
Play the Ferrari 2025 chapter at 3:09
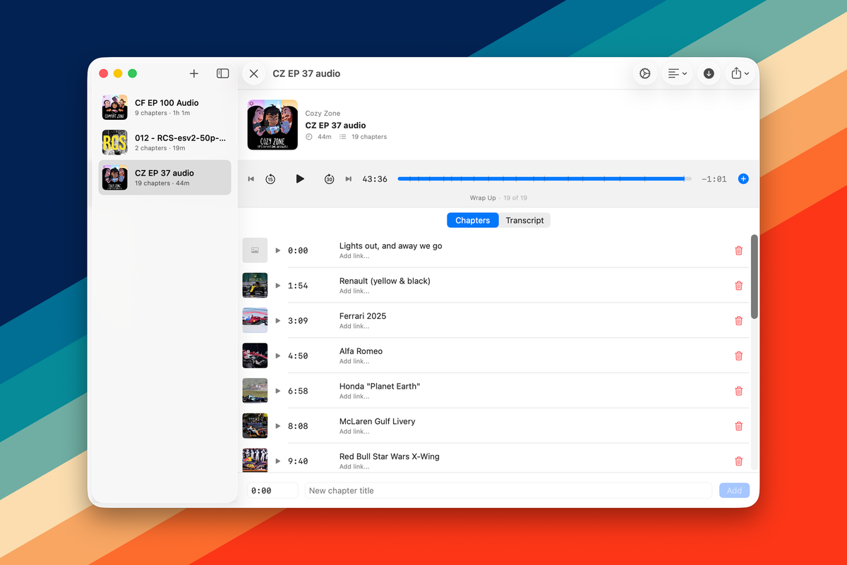[x=278, y=320]
